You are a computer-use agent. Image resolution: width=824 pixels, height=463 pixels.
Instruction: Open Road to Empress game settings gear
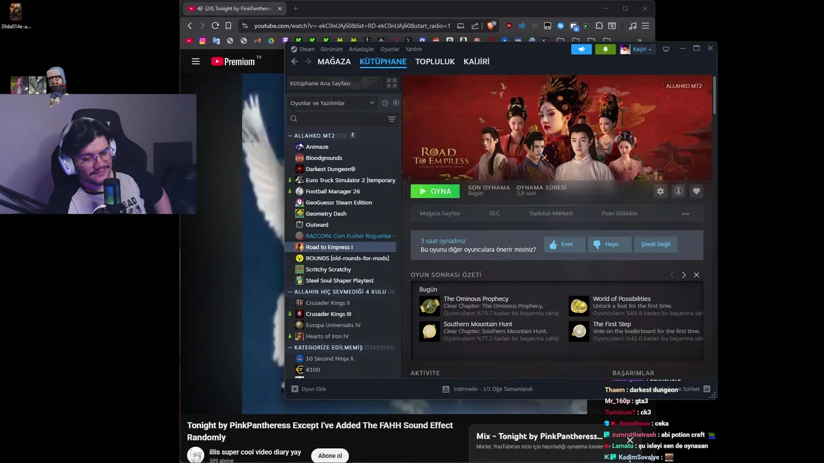click(660, 191)
